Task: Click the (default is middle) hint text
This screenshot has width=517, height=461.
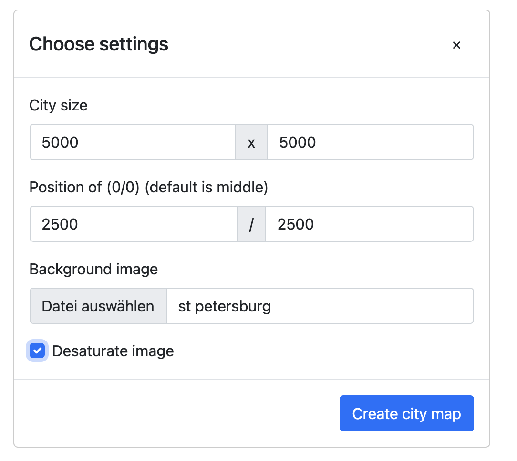Action: click(x=206, y=187)
